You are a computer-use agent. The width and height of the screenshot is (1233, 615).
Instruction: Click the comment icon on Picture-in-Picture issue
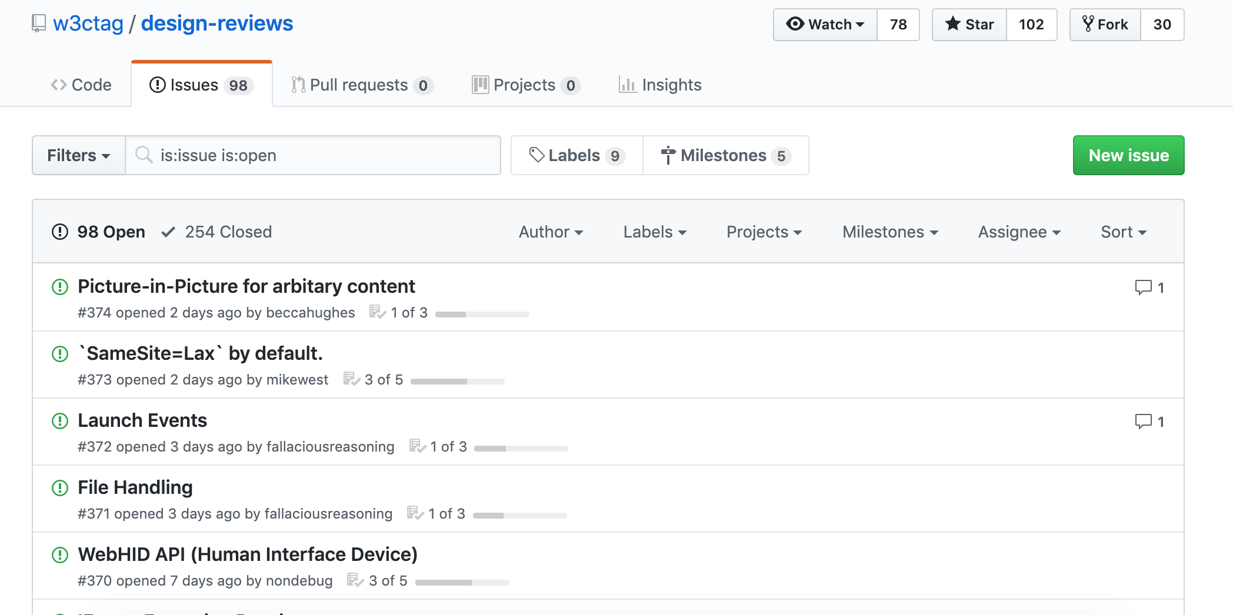[x=1143, y=288]
